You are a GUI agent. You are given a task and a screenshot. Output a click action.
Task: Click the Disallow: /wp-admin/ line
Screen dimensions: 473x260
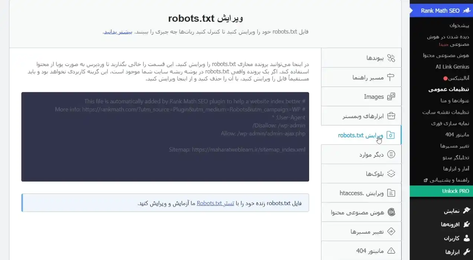pos(279,126)
